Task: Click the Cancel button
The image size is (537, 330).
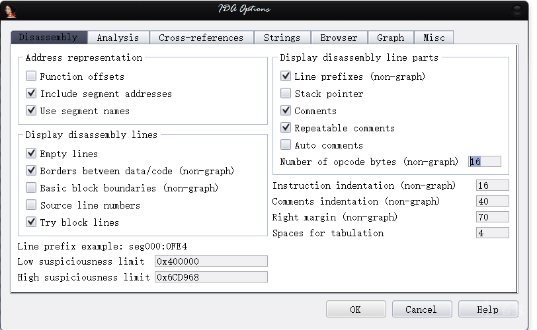Action: click(x=421, y=310)
